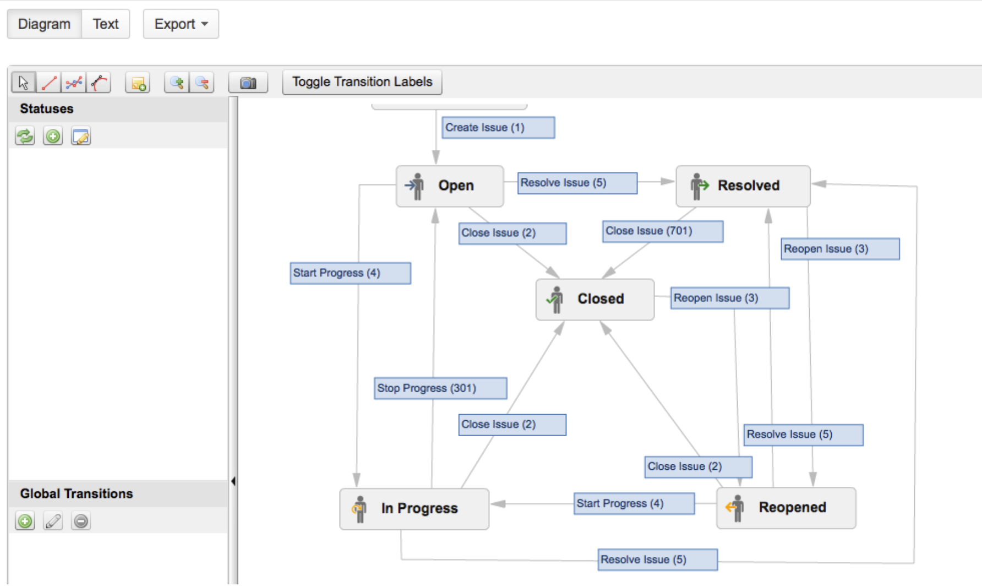Collapse the left sidebar panel arrow
982x586 pixels.
(x=233, y=481)
